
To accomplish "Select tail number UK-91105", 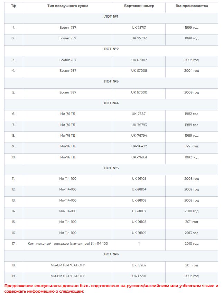I will (x=139, y=179).
